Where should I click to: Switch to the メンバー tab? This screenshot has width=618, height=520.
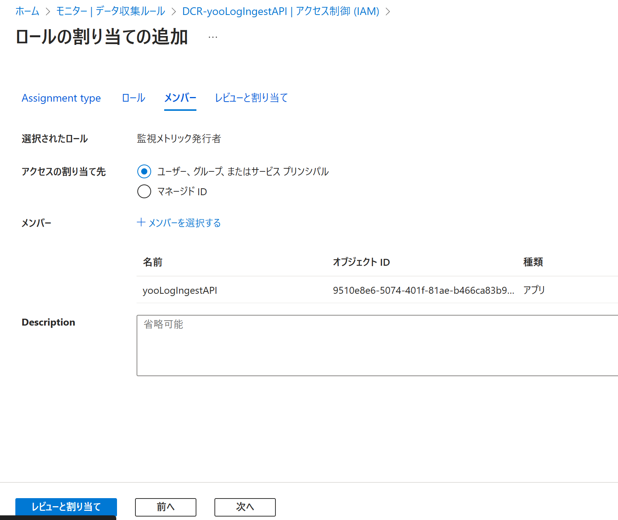(x=180, y=98)
